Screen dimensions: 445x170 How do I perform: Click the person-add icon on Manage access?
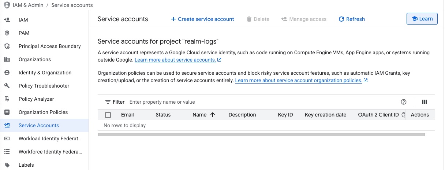pyautogui.click(x=284, y=19)
